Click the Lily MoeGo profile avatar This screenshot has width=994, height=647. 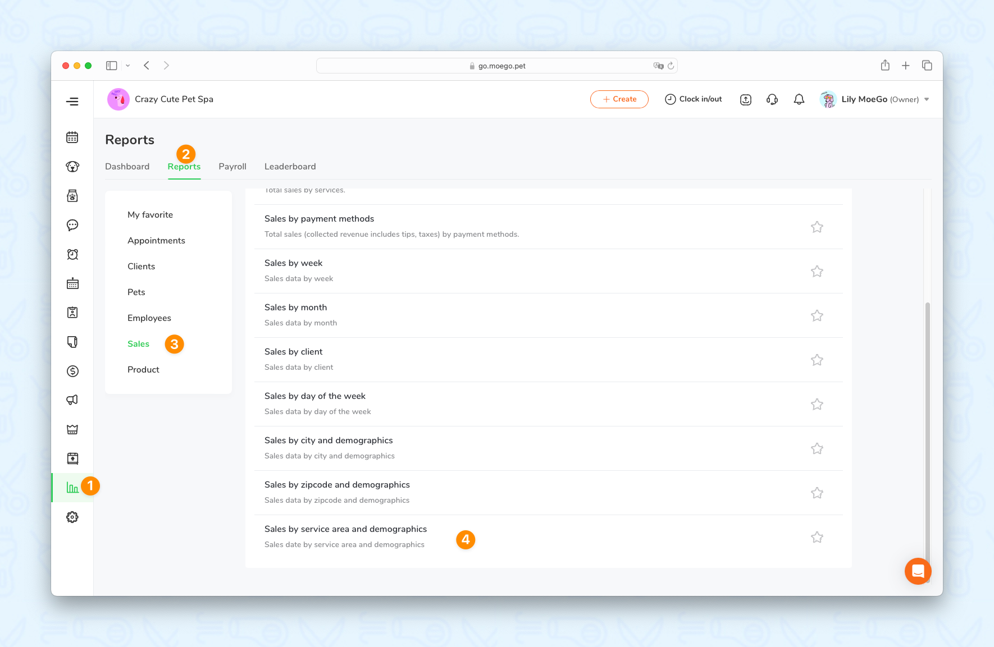(828, 99)
